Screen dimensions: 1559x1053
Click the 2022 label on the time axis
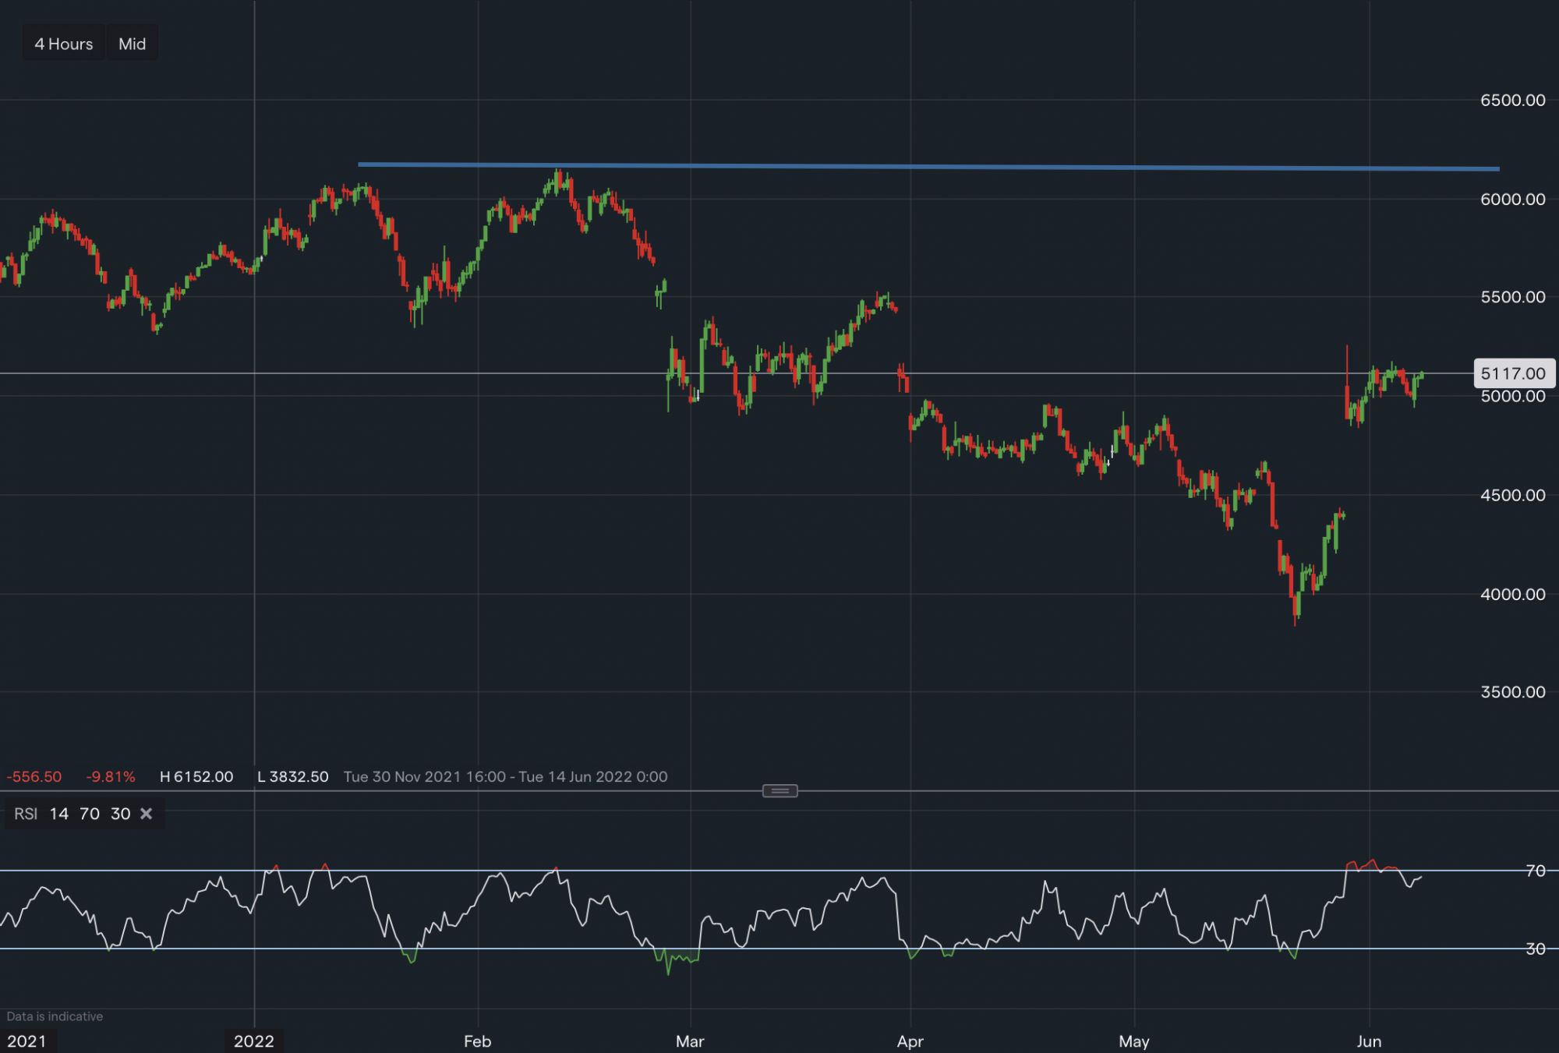255,1041
